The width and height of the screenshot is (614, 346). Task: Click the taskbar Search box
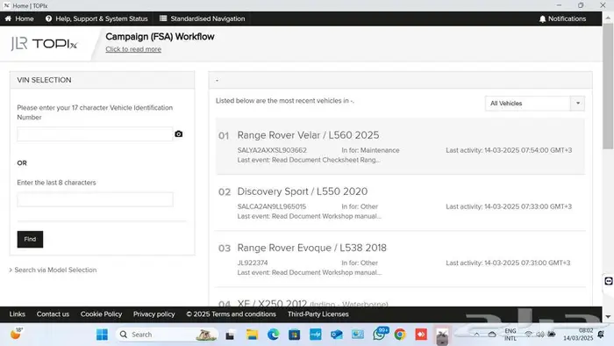pyautogui.click(x=168, y=335)
